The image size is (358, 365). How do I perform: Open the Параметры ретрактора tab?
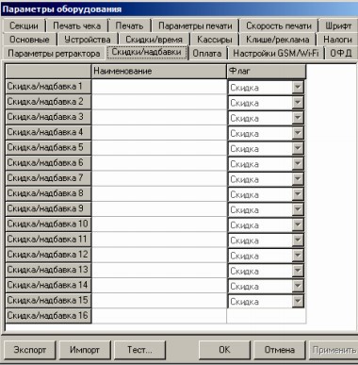pyautogui.click(x=54, y=53)
